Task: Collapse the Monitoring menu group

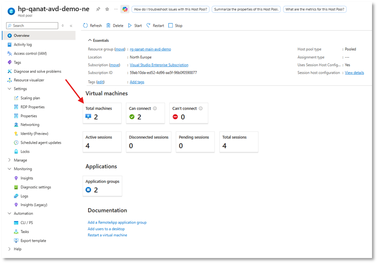Action: point(9,169)
